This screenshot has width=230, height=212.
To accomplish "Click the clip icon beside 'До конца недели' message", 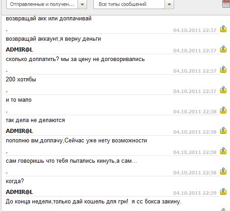I will (223, 192).
